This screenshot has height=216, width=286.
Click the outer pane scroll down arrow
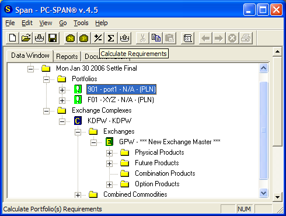(x=277, y=197)
